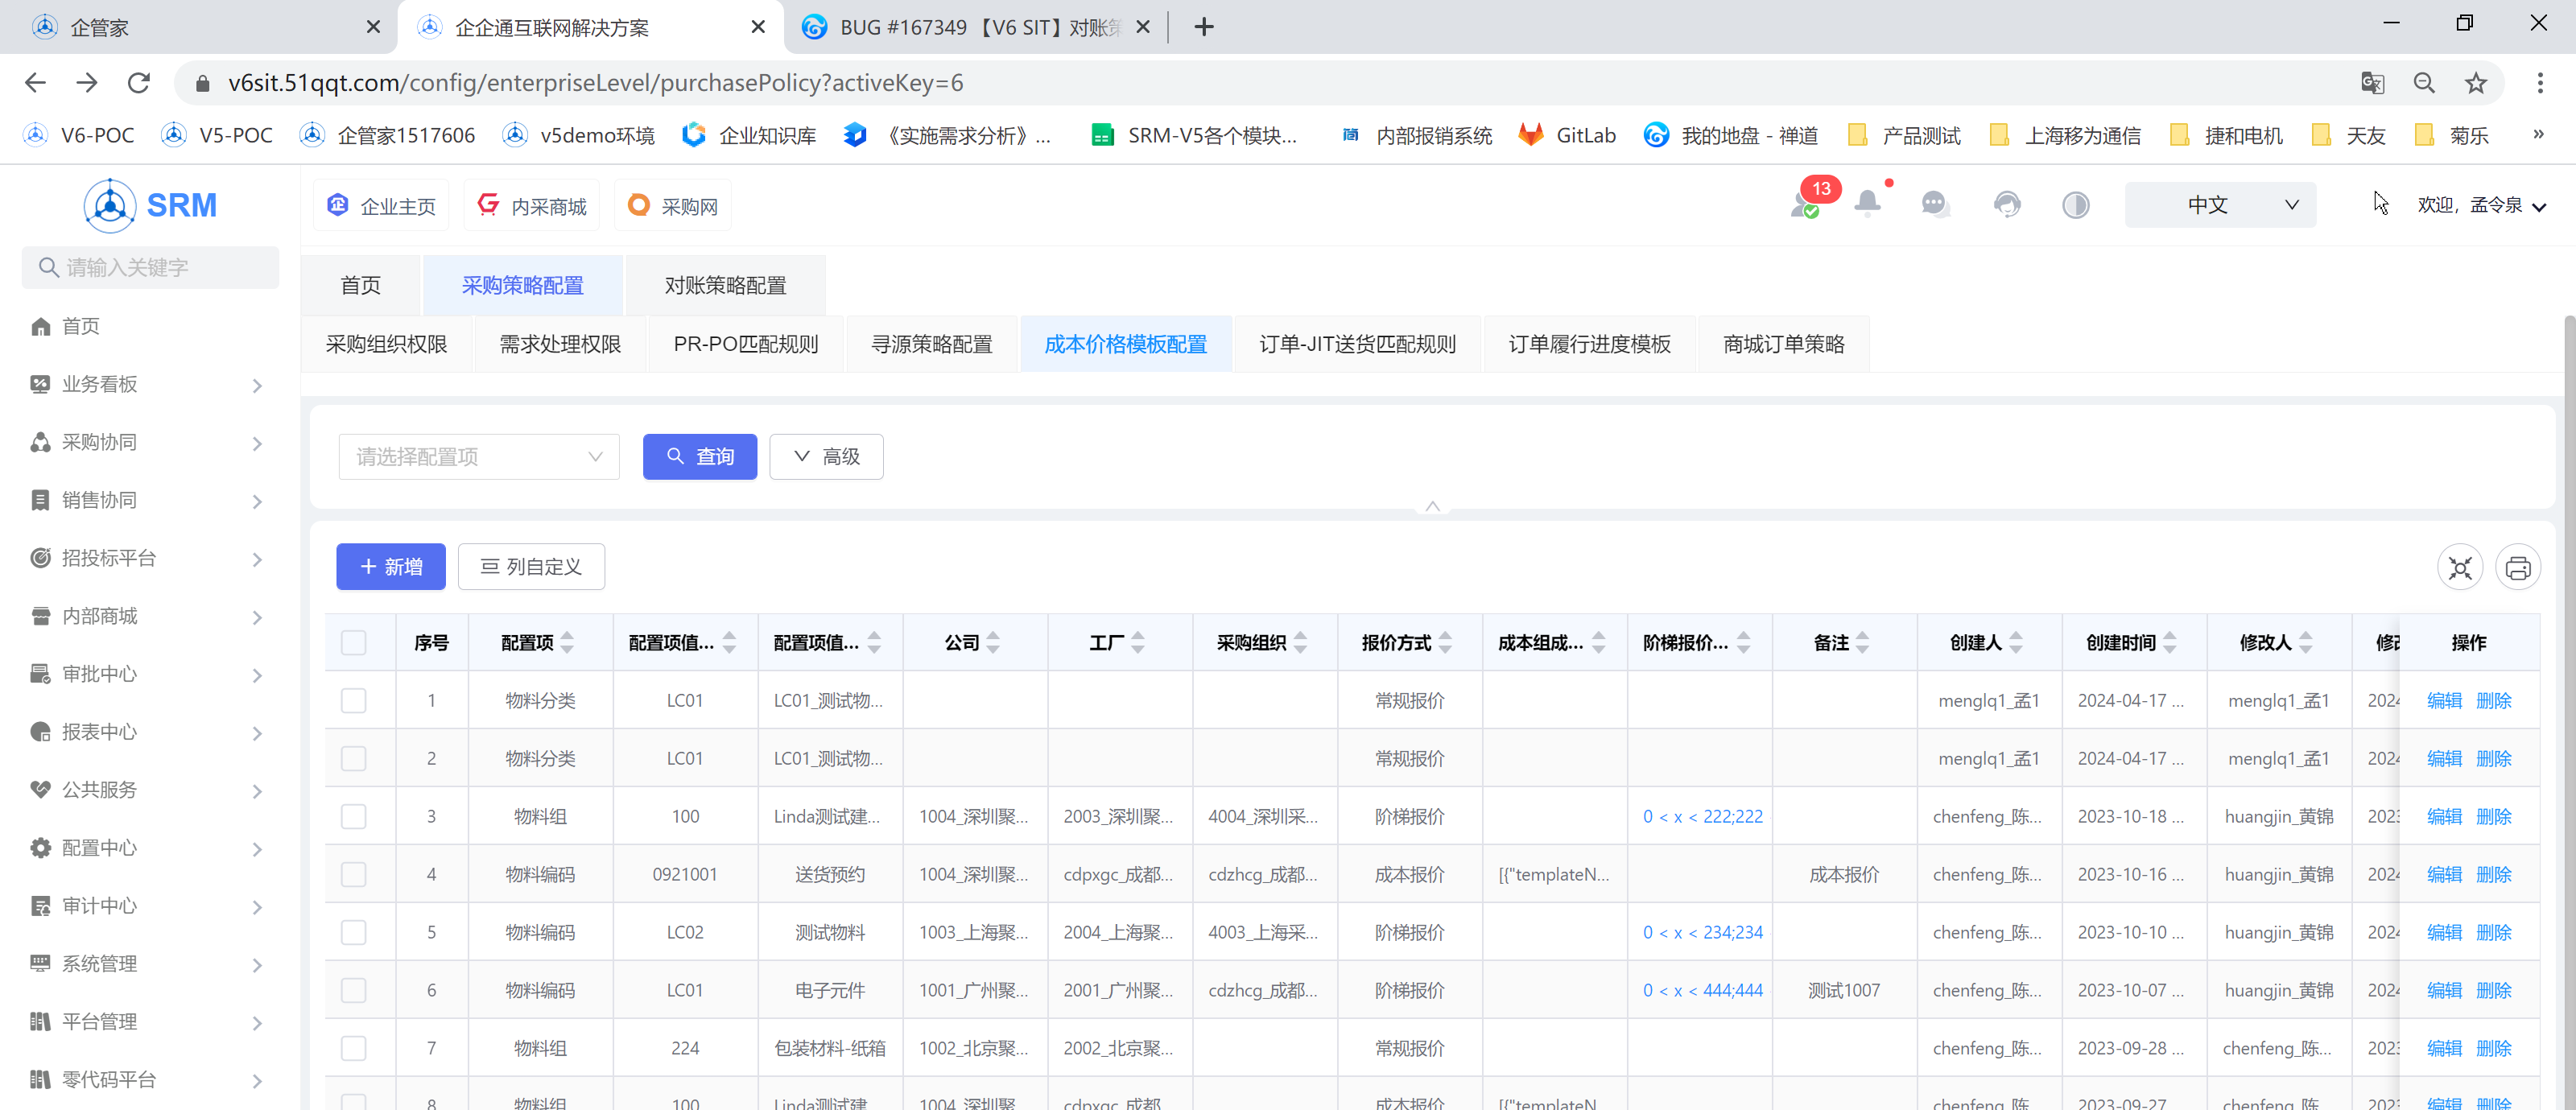Click the notification bell icon
2576x1110 pixels.
click(x=1867, y=204)
